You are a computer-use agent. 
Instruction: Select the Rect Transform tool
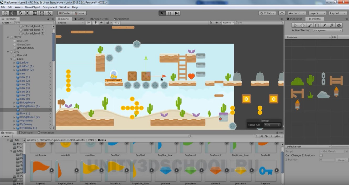tap(35, 13)
